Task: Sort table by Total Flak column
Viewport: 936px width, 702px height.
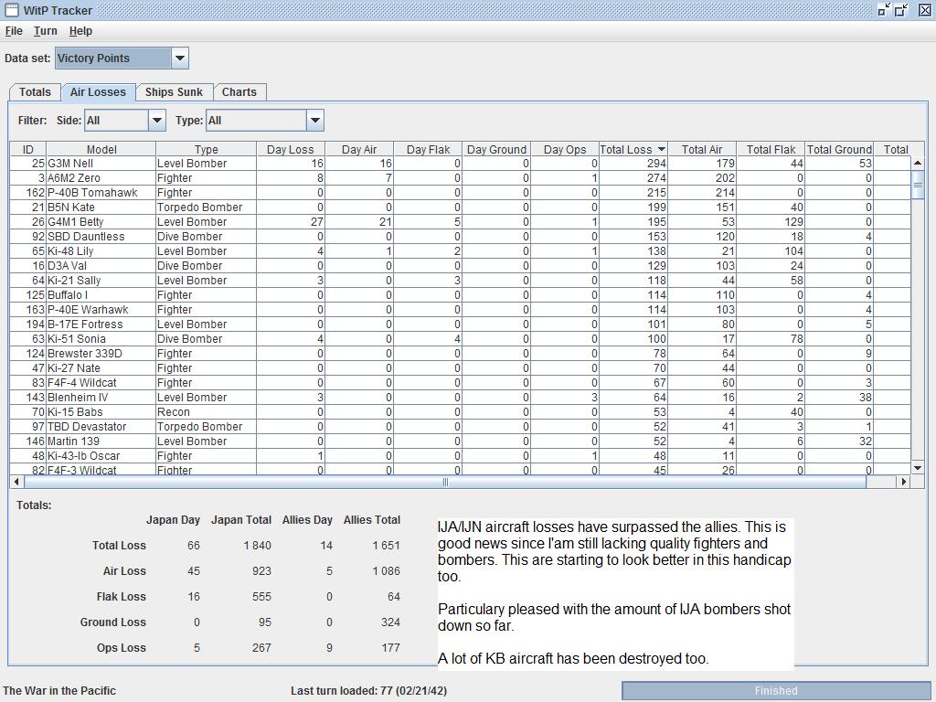Action: click(771, 149)
